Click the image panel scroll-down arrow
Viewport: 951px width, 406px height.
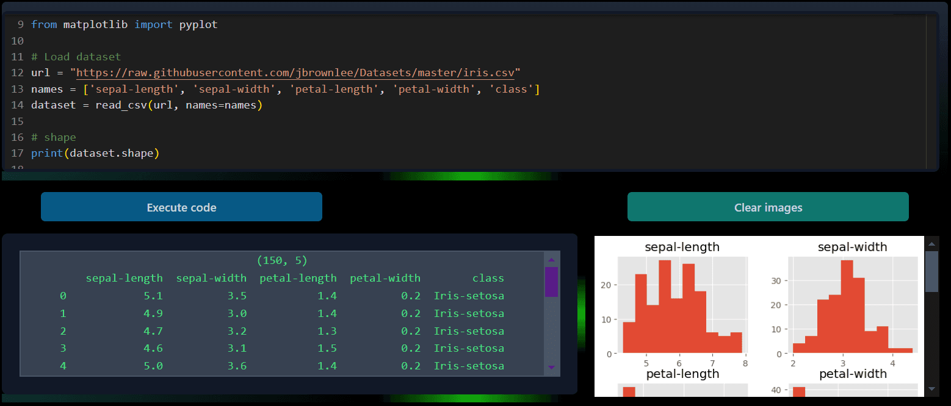(x=931, y=388)
